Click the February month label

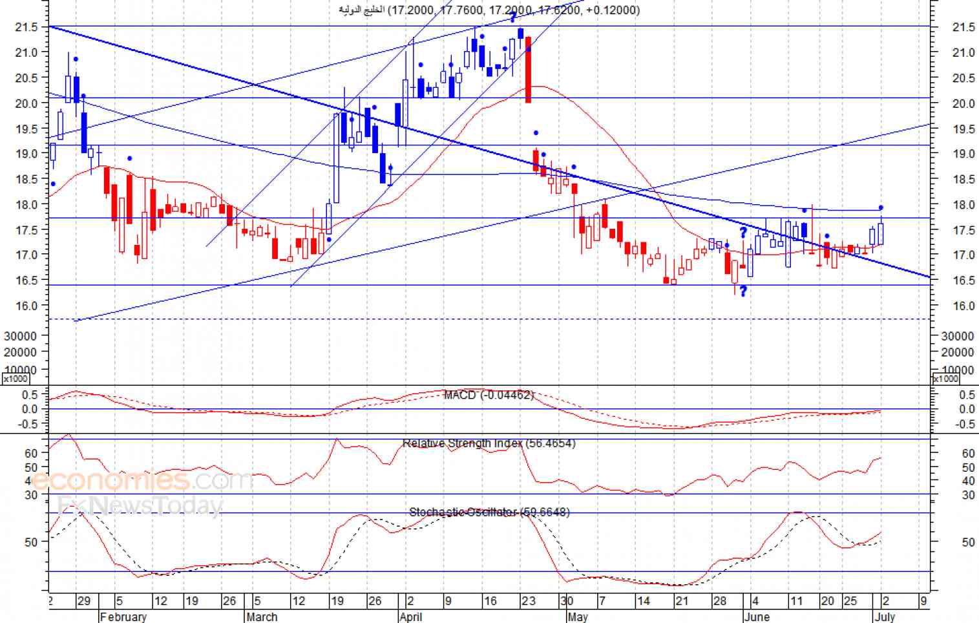pyautogui.click(x=123, y=617)
